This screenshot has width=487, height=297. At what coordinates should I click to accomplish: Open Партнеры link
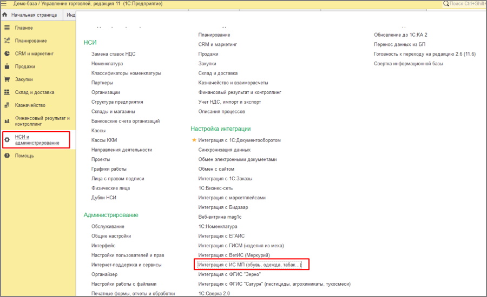(x=102, y=83)
